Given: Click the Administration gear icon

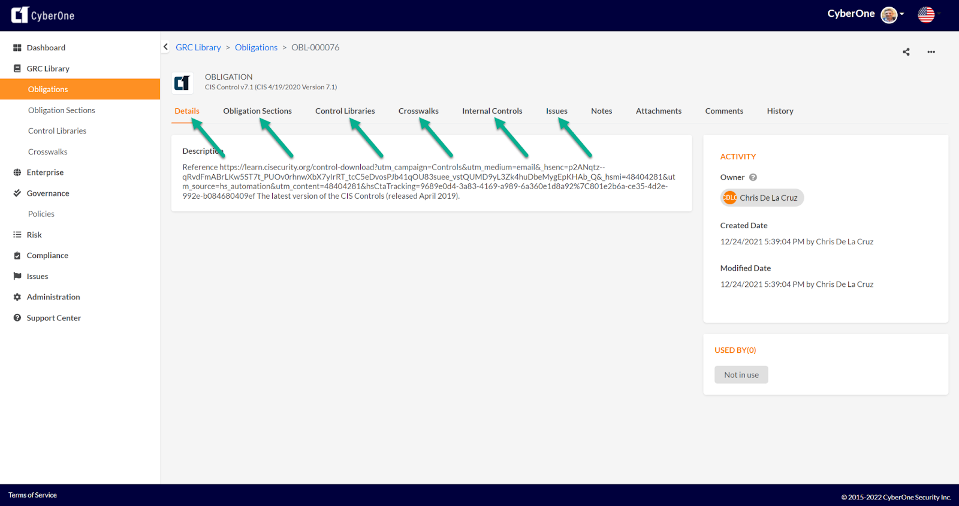Looking at the screenshot, I should click(x=17, y=297).
